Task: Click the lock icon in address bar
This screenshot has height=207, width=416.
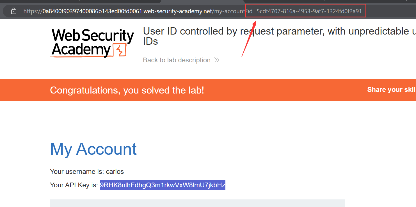Action: pos(13,11)
